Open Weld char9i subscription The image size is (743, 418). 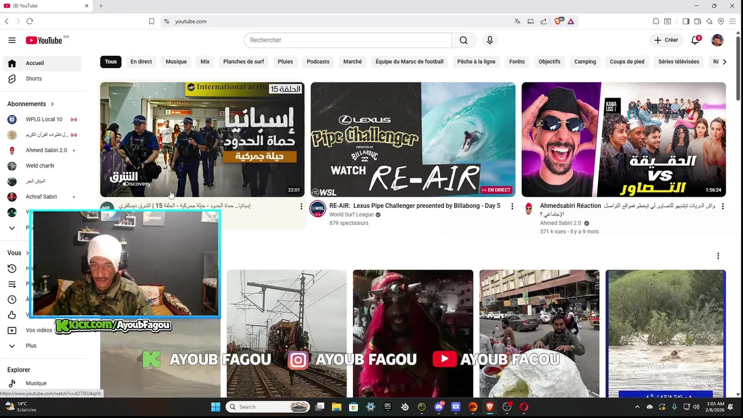pyautogui.click(x=42, y=166)
